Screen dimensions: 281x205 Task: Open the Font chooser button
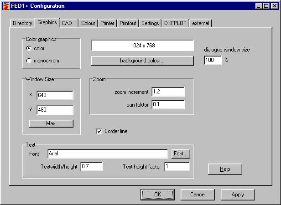click(180, 154)
